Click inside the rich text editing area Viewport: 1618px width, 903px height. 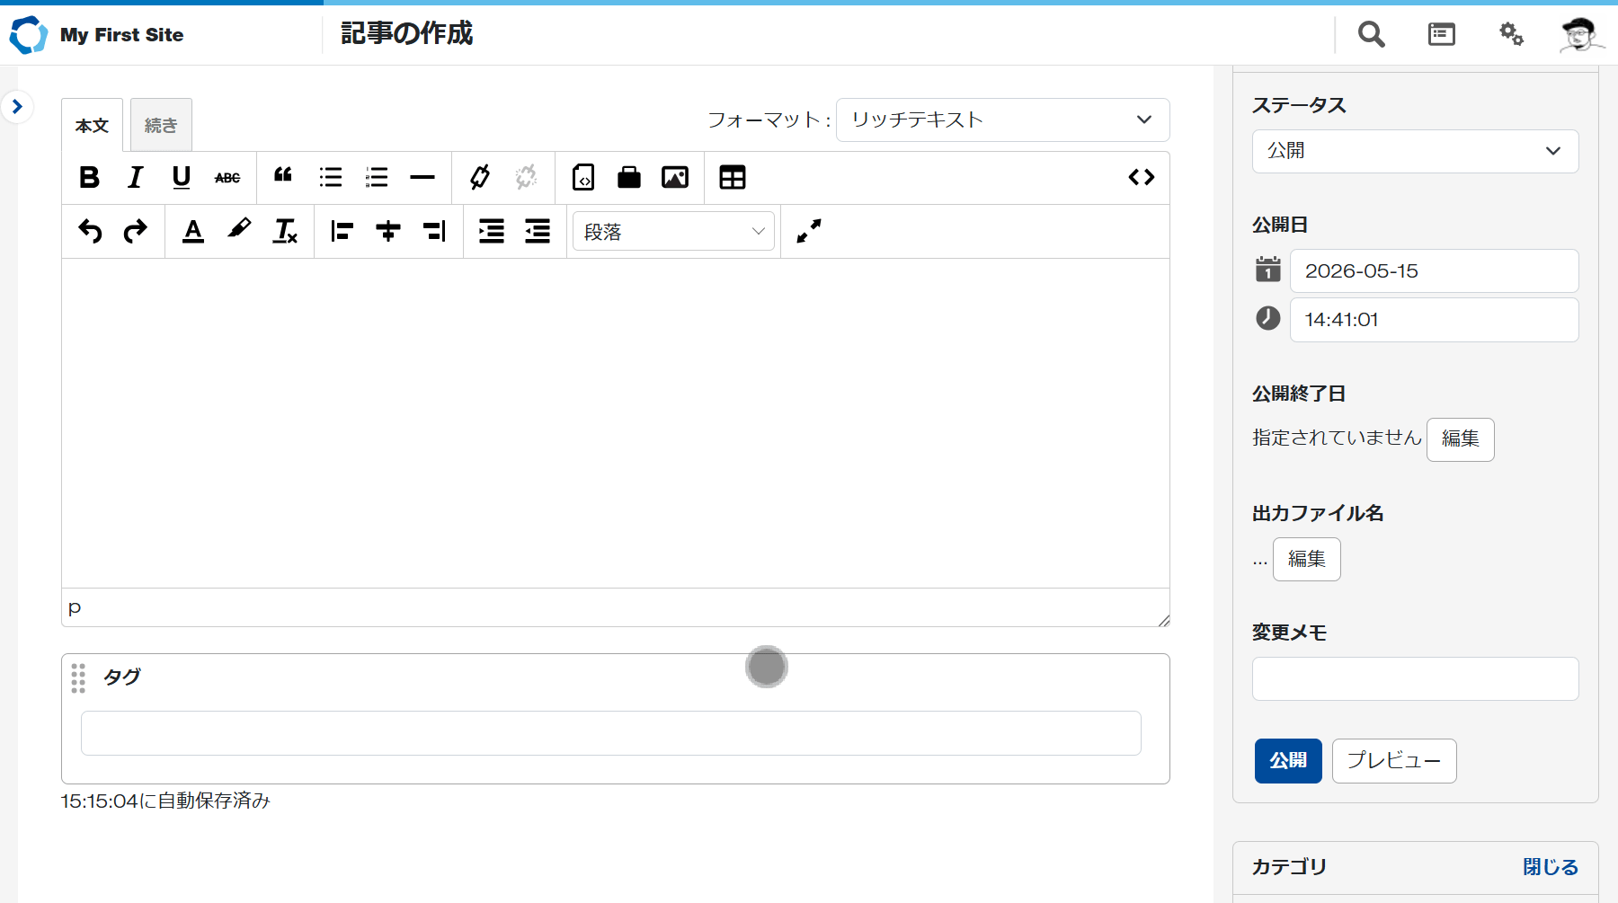click(615, 422)
